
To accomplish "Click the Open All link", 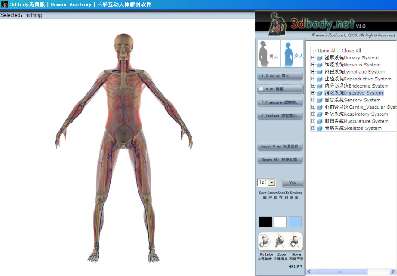I will point(328,50).
